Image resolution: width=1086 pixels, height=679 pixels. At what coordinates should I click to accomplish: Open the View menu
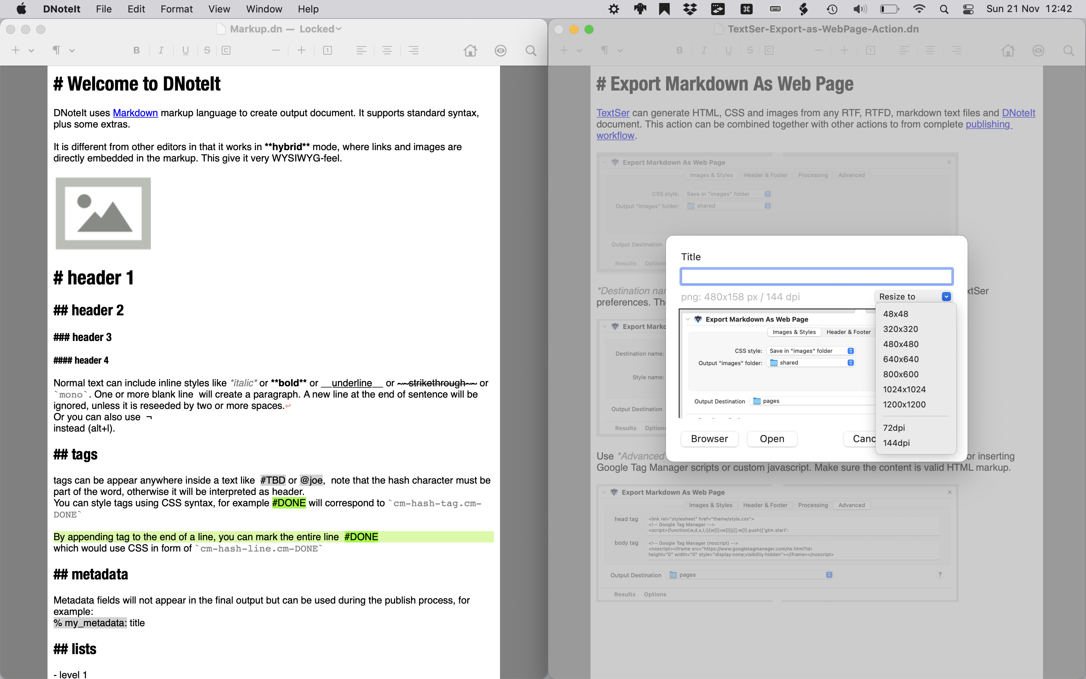[219, 9]
